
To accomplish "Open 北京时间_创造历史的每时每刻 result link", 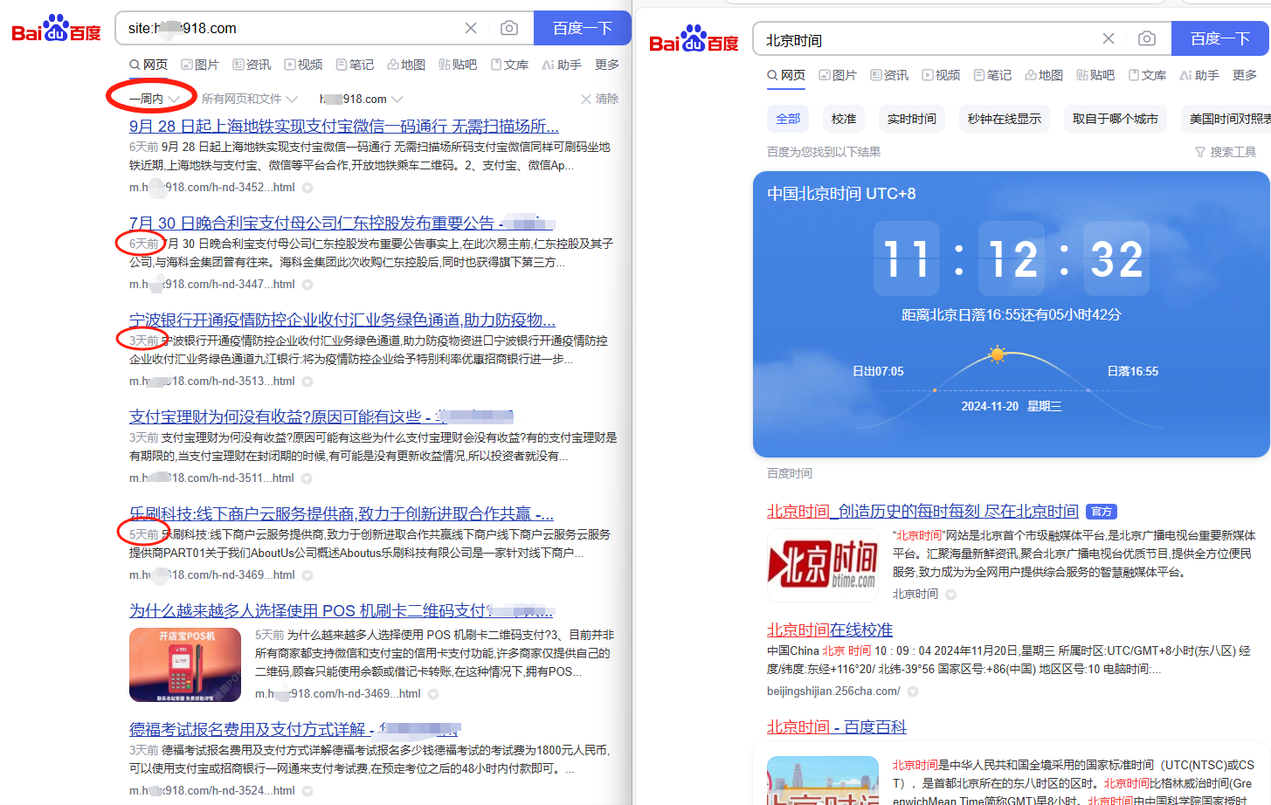I will (922, 511).
